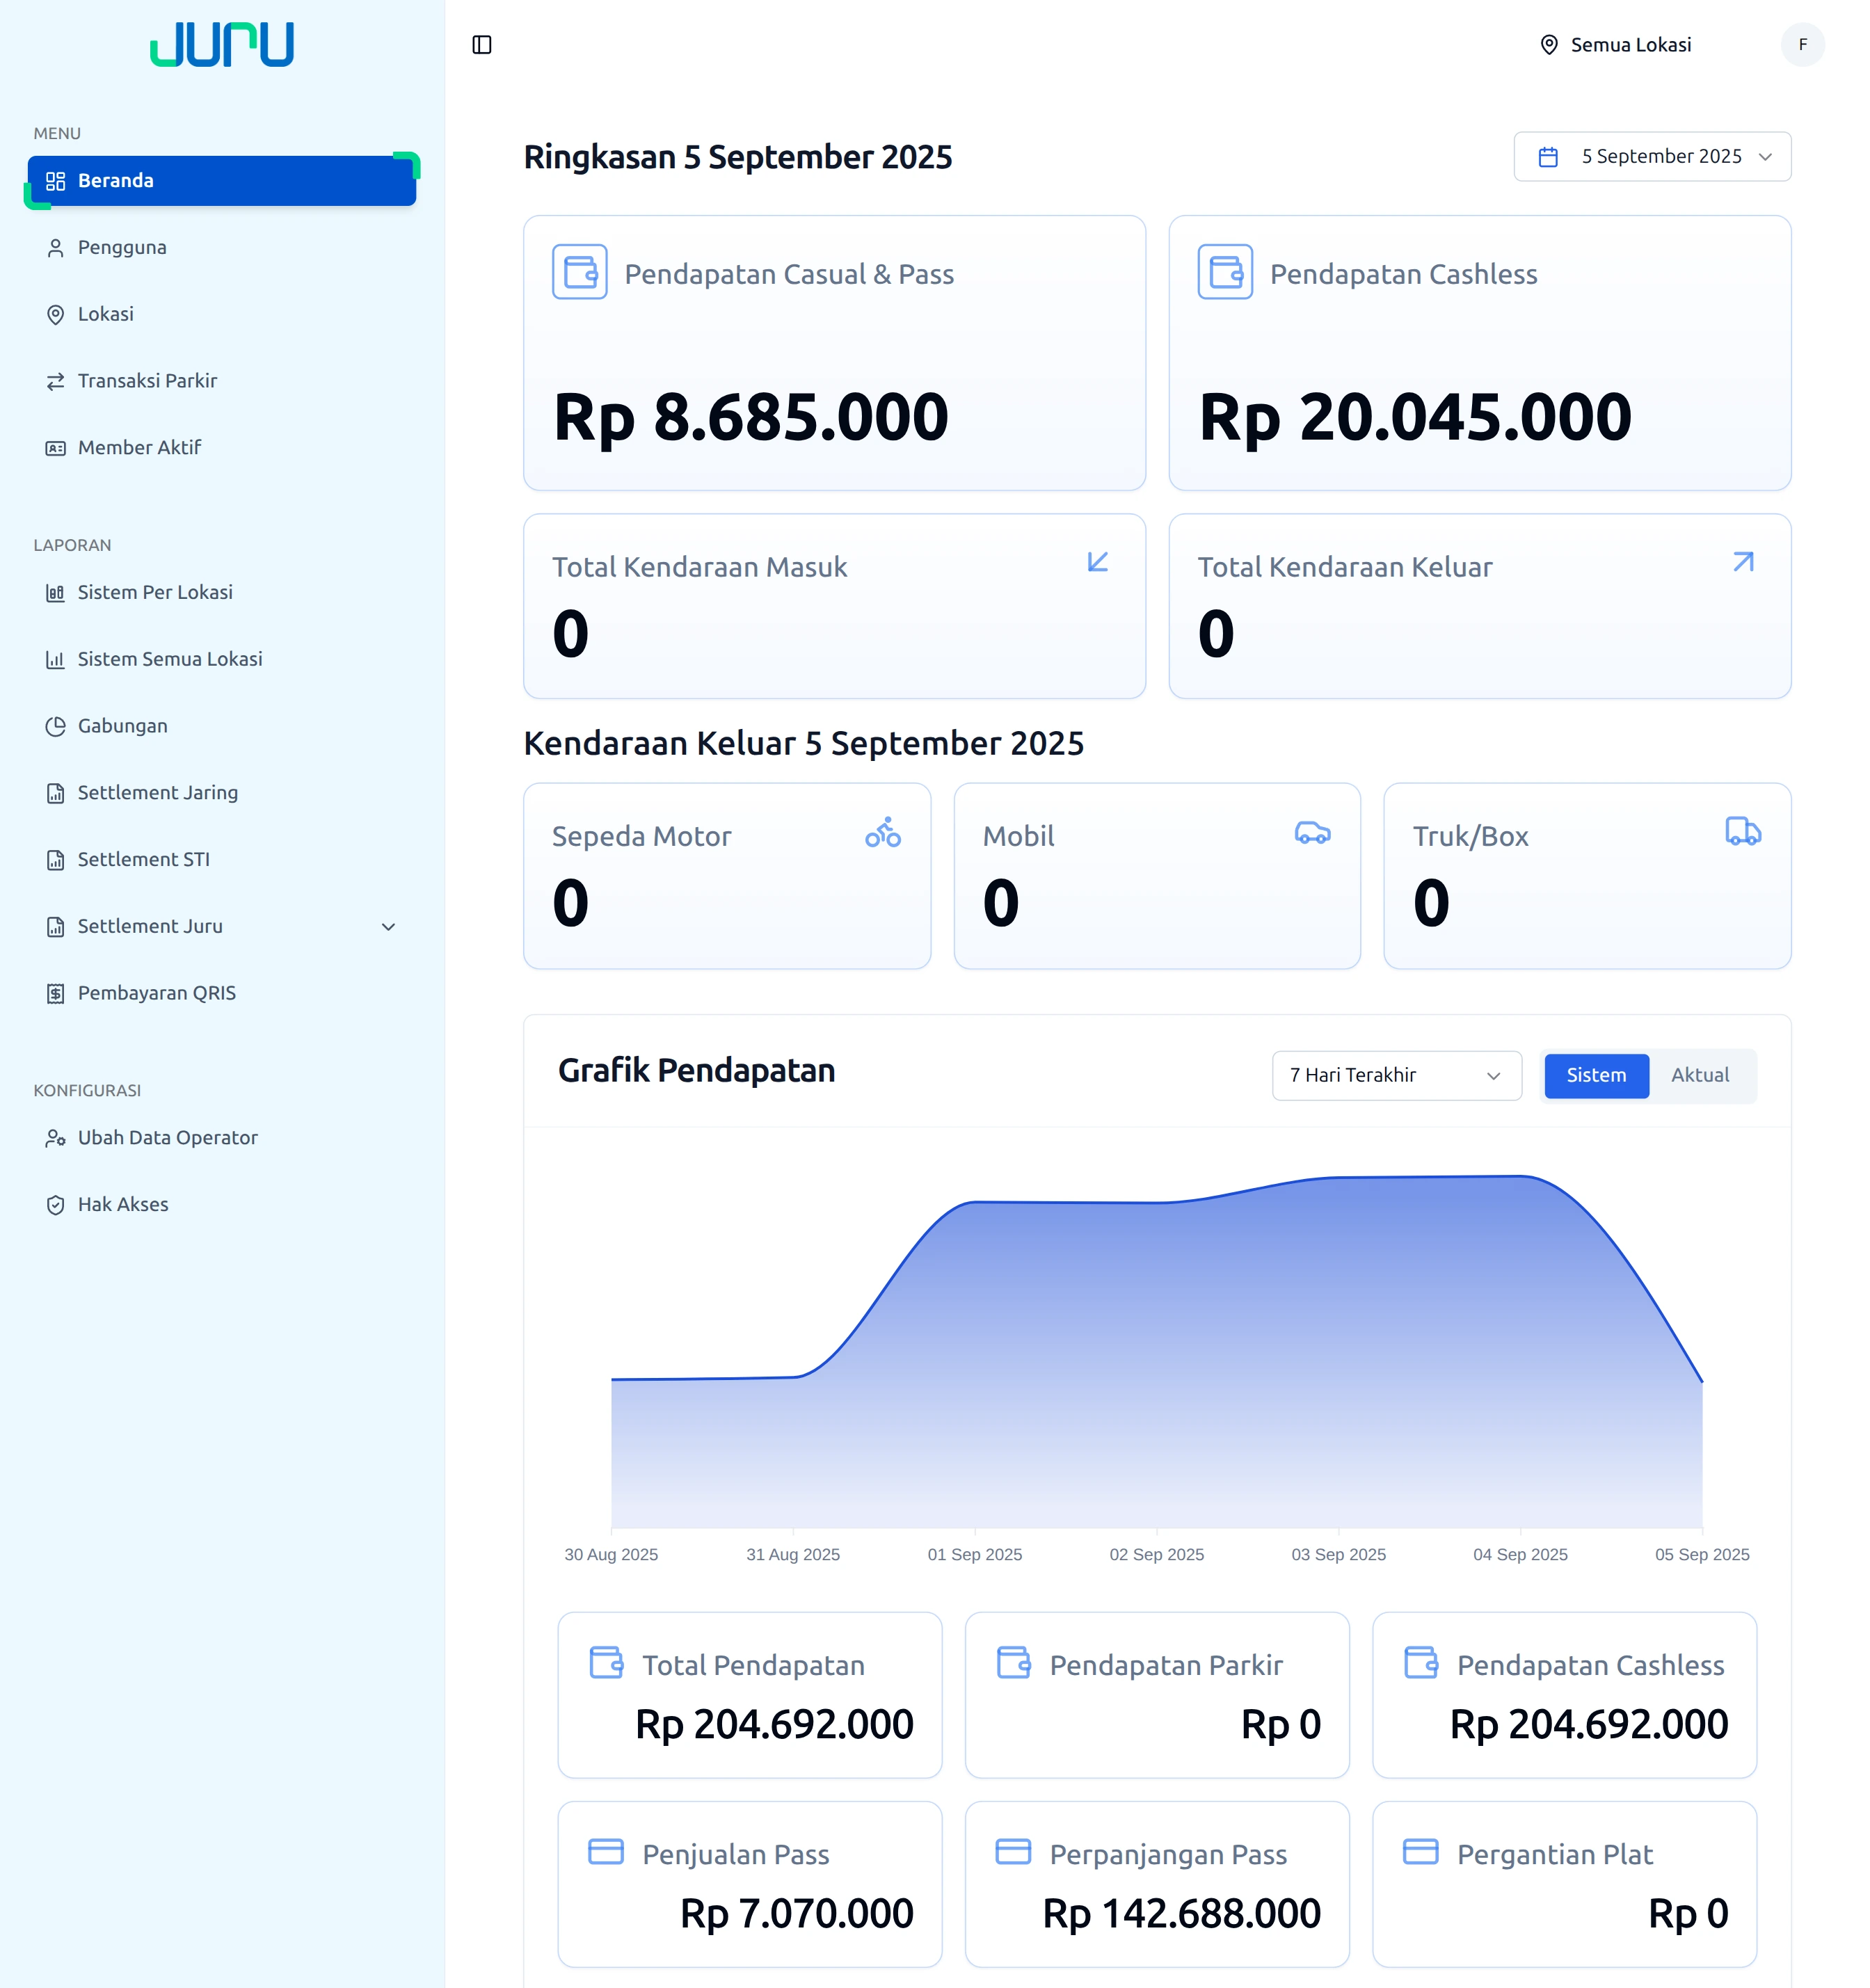The height and width of the screenshot is (1988, 1870).
Task: Click the Settlement STI file icon
Action: (56, 860)
